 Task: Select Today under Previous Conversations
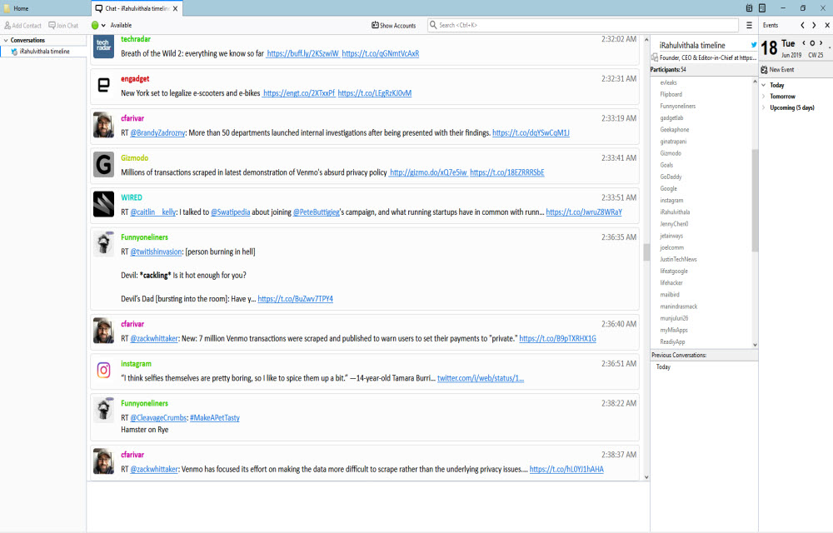[x=663, y=367]
